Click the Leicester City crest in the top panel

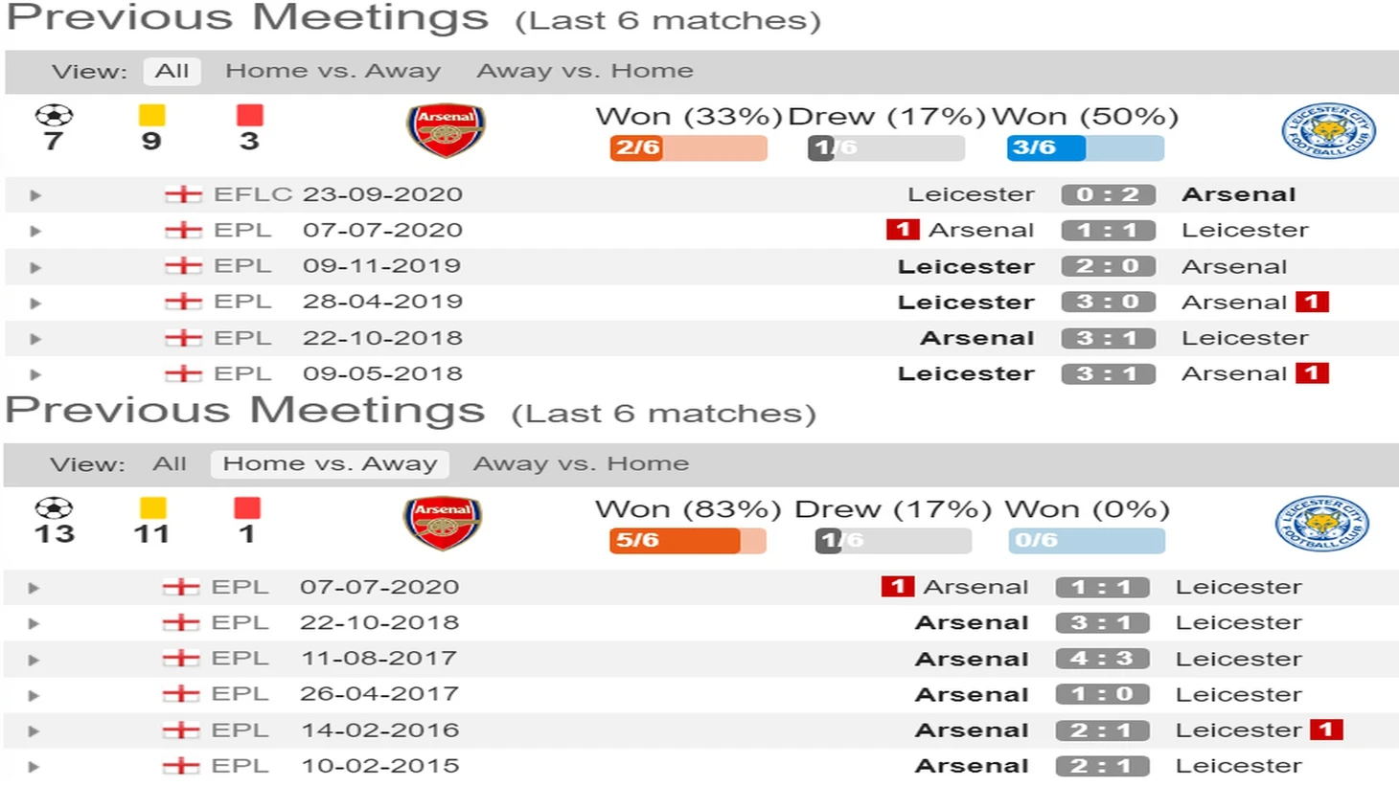pos(1328,131)
